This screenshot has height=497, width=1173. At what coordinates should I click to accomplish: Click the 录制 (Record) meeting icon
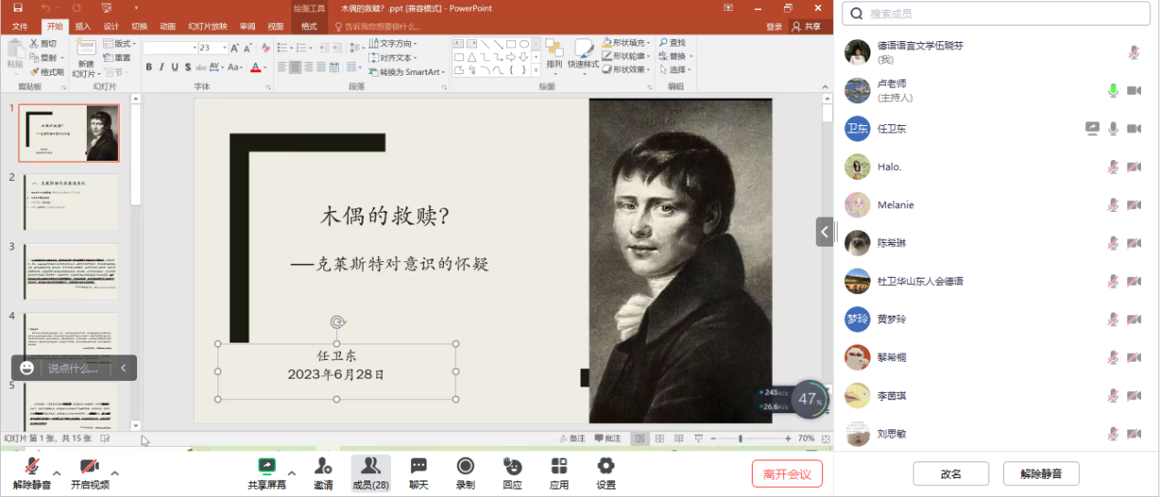465,467
